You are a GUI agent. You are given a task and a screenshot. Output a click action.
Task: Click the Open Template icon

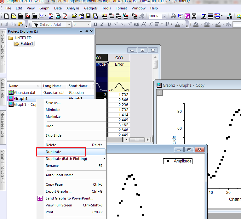click(82, 16)
